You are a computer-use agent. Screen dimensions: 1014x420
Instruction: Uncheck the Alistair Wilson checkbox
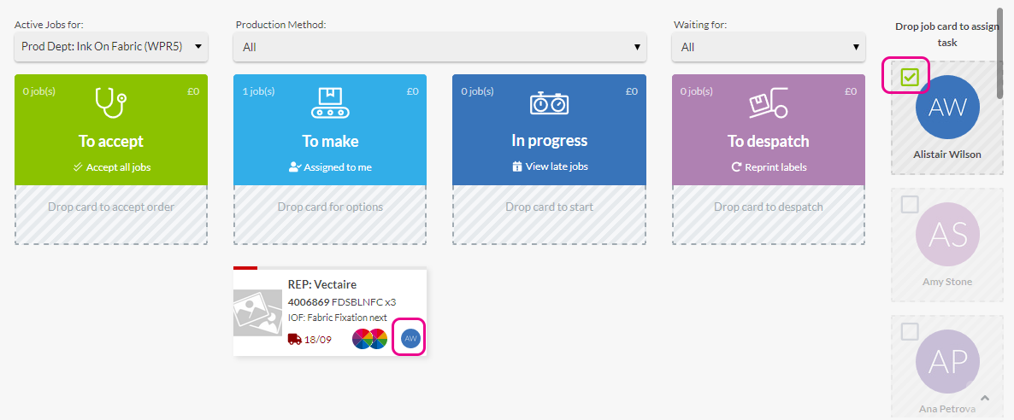point(910,78)
